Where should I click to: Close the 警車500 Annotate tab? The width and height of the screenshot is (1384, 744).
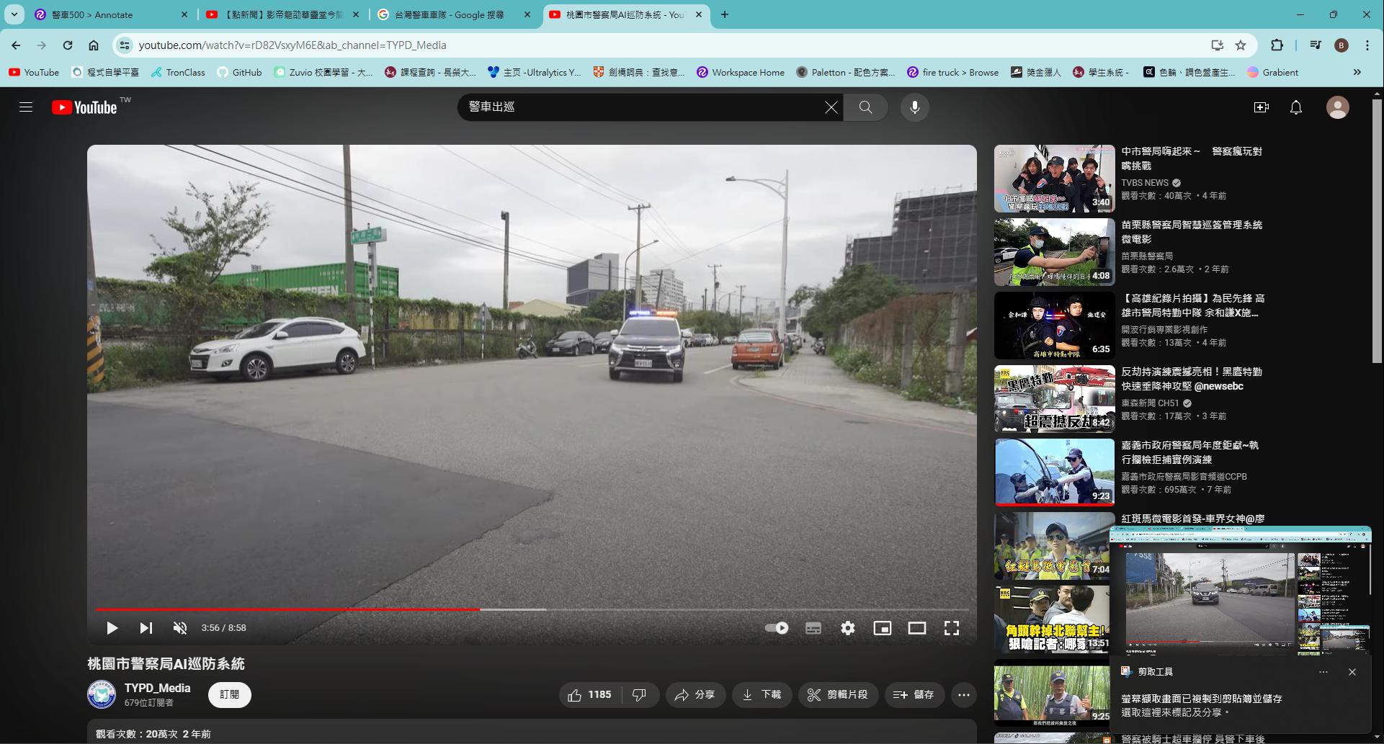pos(184,14)
